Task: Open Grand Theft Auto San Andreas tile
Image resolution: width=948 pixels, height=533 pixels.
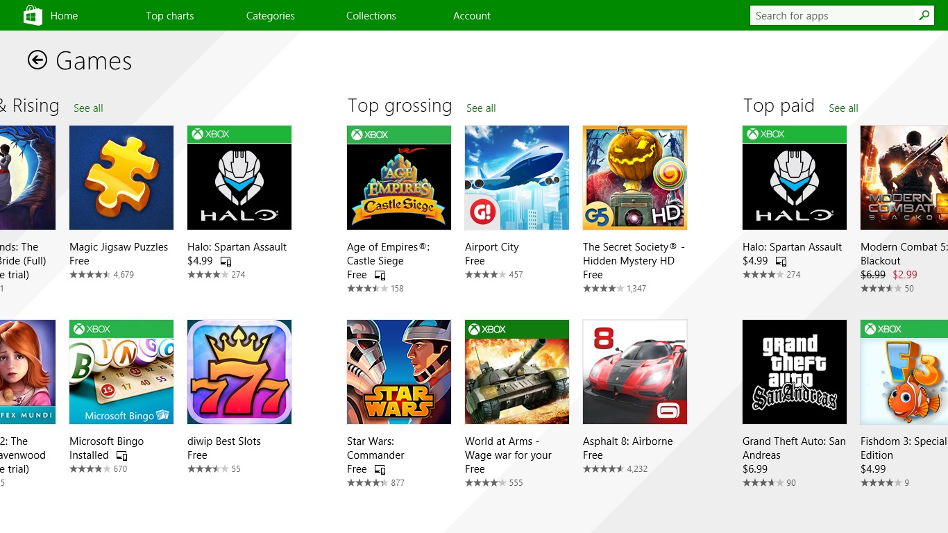Action: coord(795,372)
